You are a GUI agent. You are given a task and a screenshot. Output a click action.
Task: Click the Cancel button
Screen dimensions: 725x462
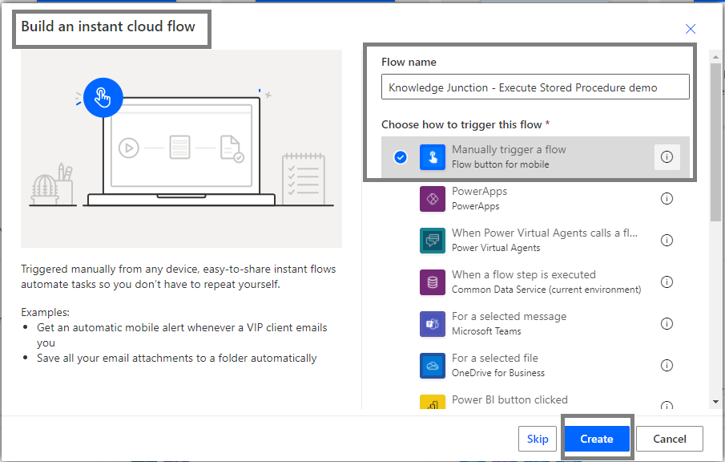coord(670,439)
